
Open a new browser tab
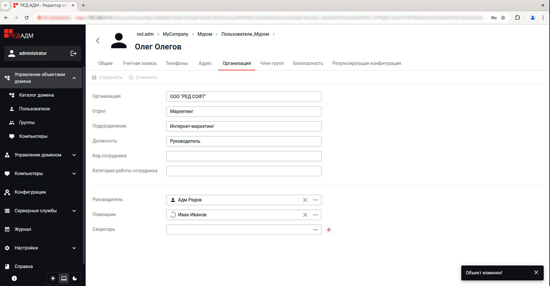(83, 6)
